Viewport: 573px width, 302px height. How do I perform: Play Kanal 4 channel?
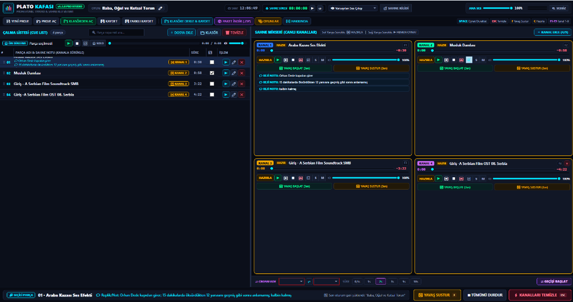439,178
